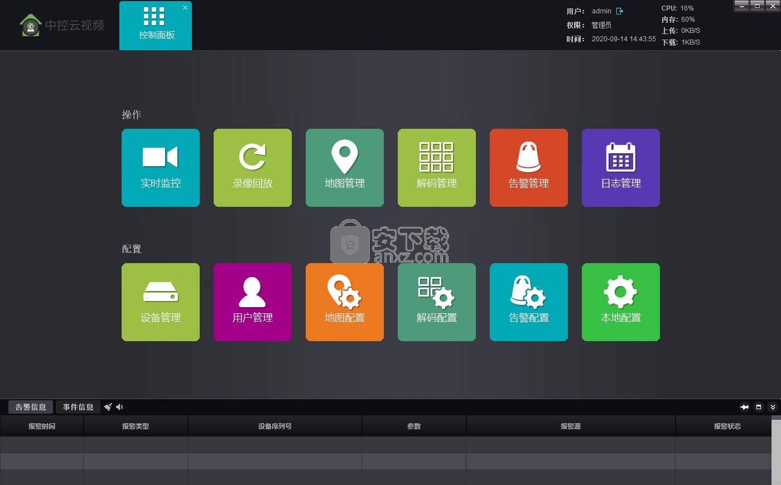Open the 地图配置 map configuration tile
The height and width of the screenshot is (485, 781).
tap(345, 302)
